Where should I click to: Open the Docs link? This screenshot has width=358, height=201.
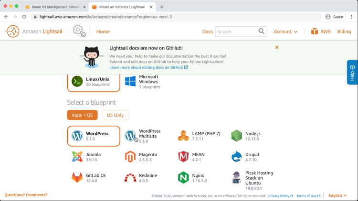pyautogui.click(x=207, y=32)
